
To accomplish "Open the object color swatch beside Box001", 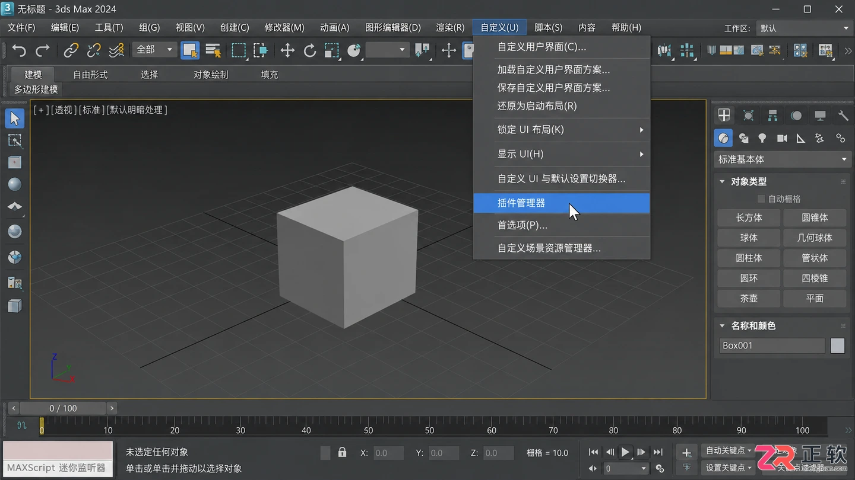I will tap(837, 345).
